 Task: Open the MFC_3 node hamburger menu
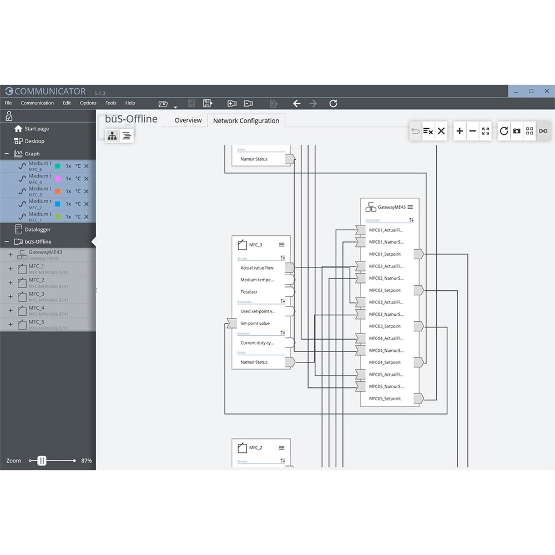pyautogui.click(x=282, y=245)
